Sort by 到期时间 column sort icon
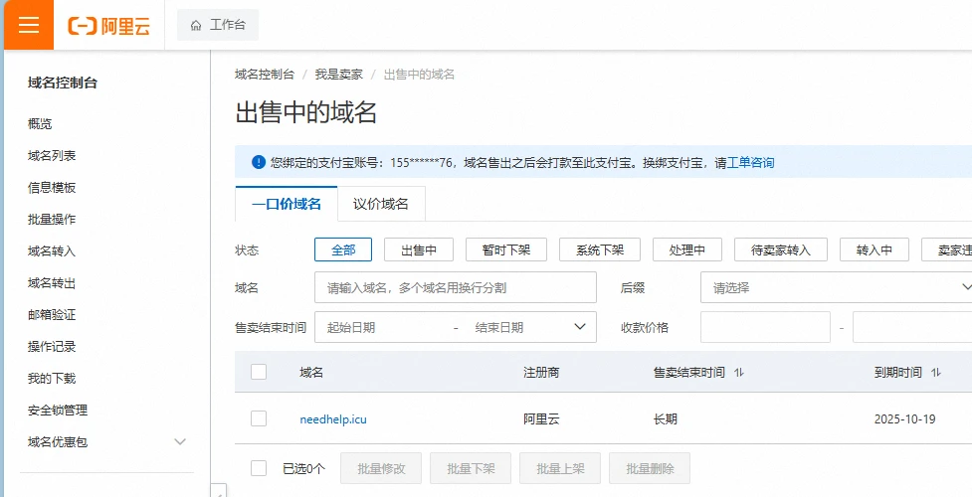This screenshot has height=497, width=972. click(936, 373)
